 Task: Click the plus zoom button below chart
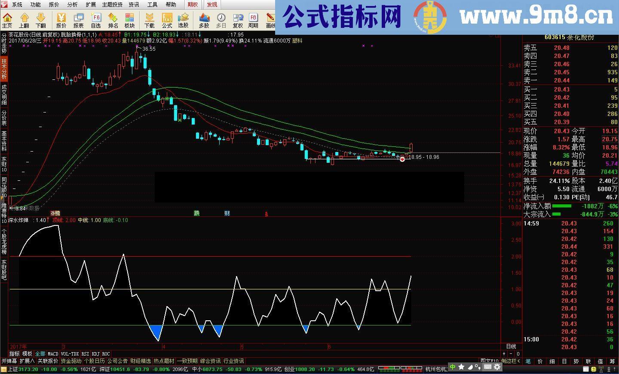click(505, 354)
